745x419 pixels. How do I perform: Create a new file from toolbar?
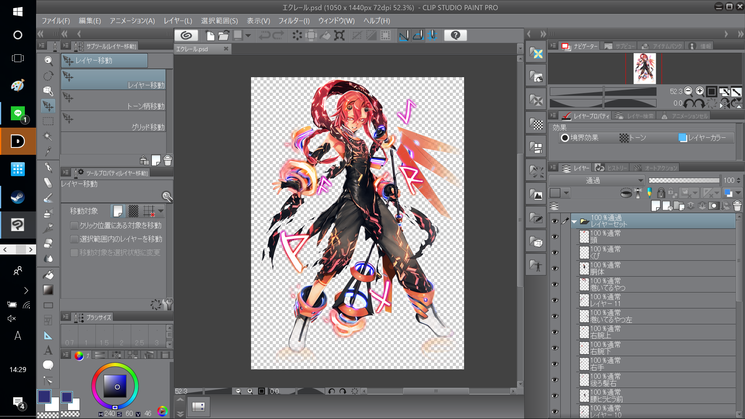pyautogui.click(x=210, y=36)
